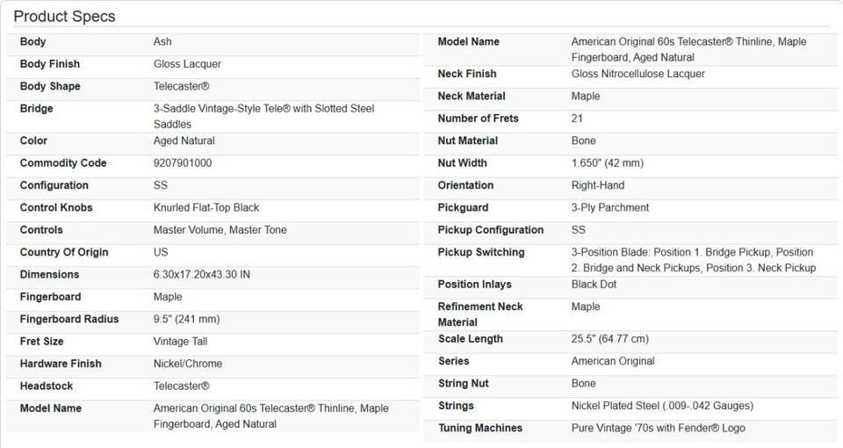Click the Right-Hand orientation value
The image size is (843, 448).
[x=598, y=185]
